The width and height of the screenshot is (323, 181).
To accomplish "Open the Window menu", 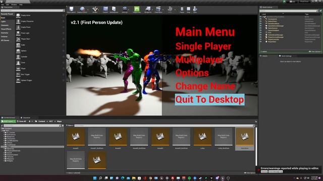I will 14,5.
